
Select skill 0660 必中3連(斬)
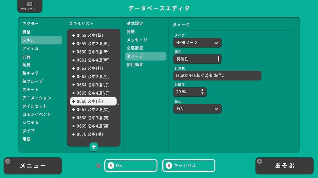[93, 52]
